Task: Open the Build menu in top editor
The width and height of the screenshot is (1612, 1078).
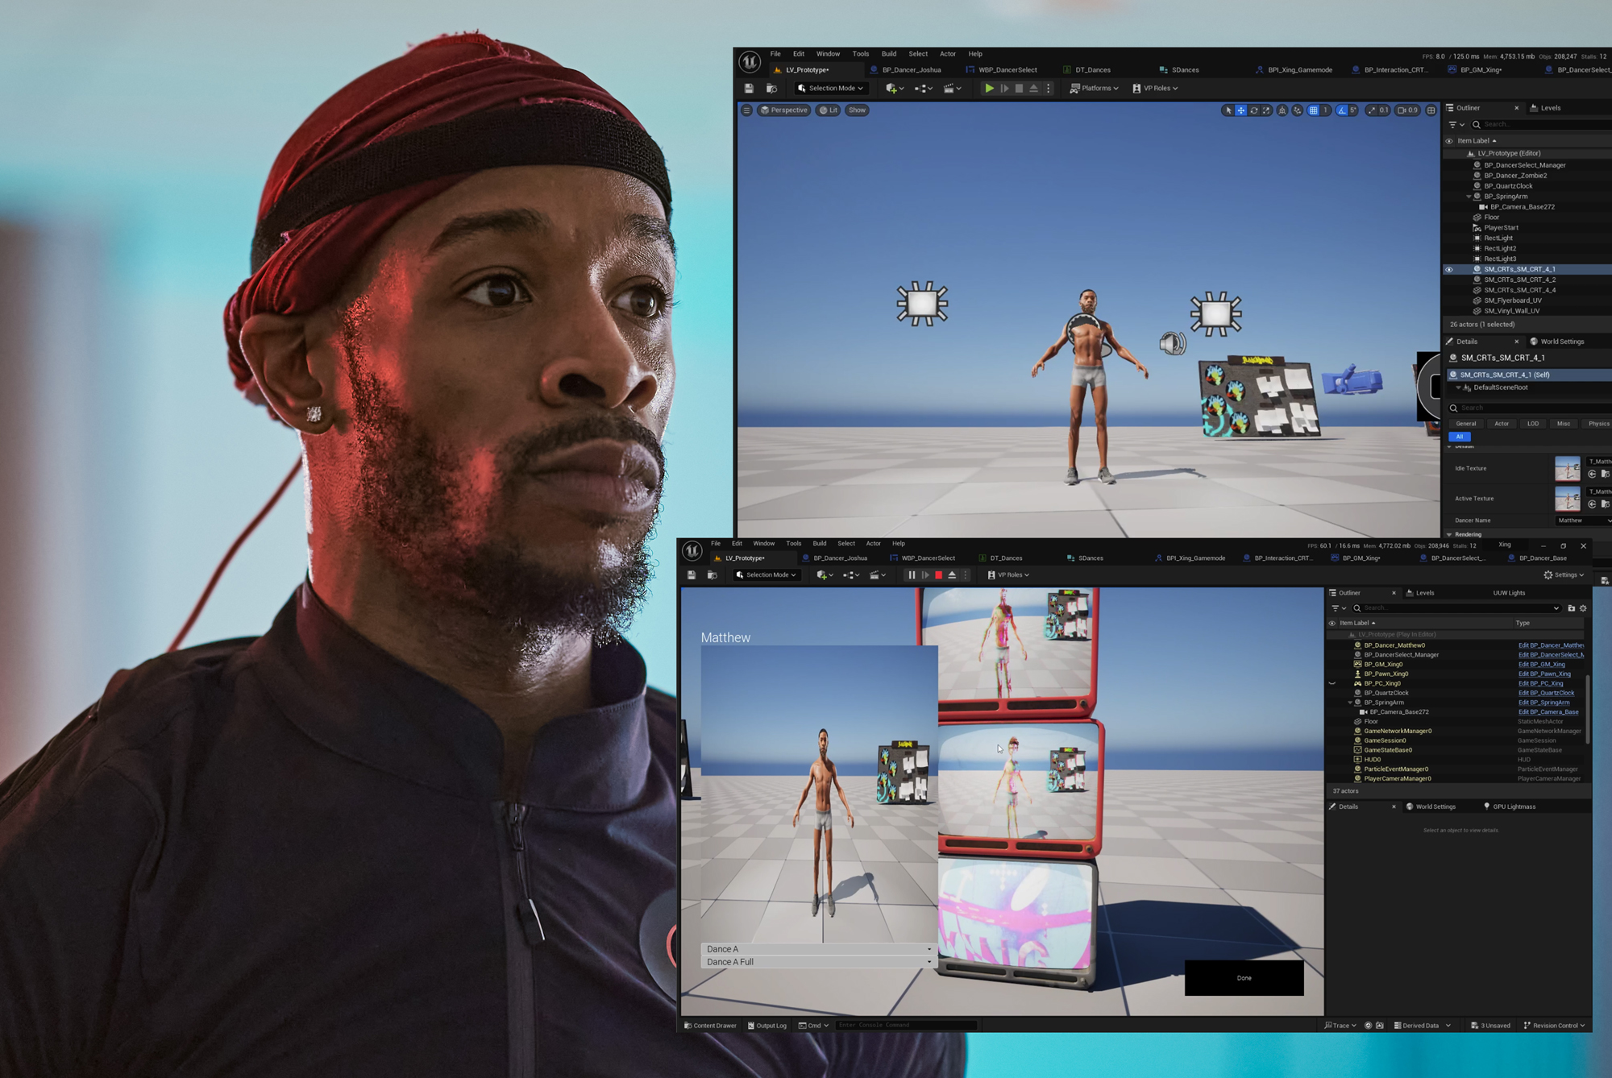Action: pos(888,54)
